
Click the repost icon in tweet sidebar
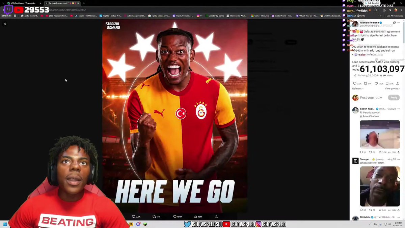point(366,83)
